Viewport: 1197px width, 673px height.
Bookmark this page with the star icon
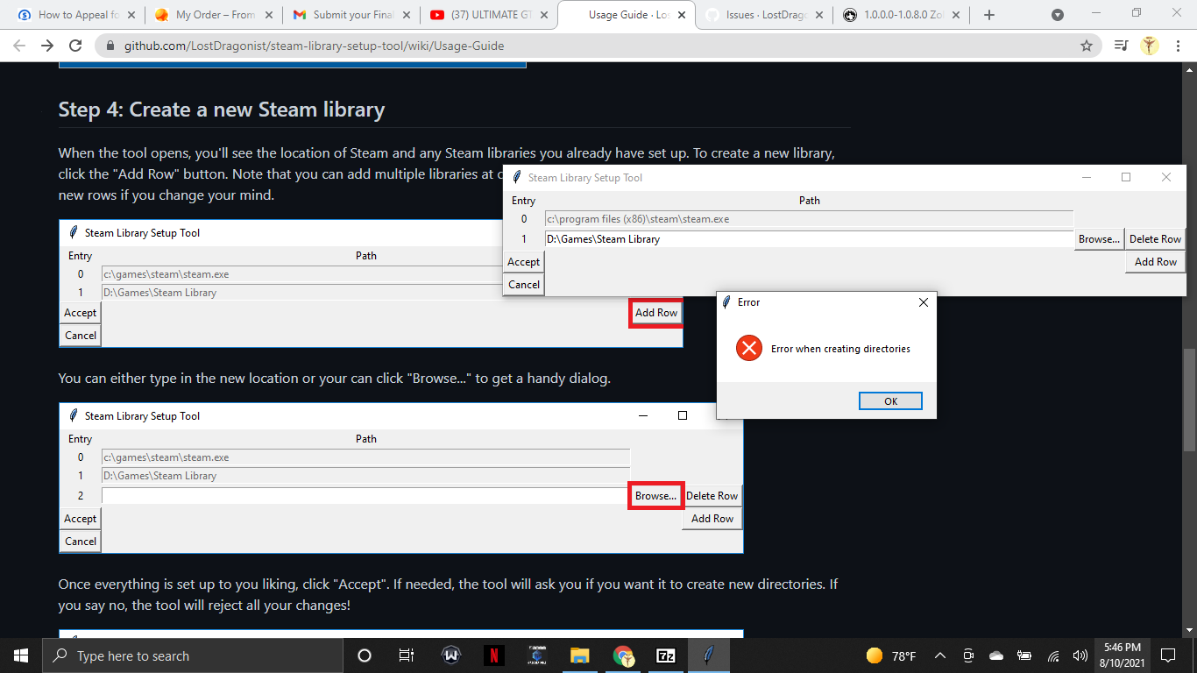pos(1087,46)
